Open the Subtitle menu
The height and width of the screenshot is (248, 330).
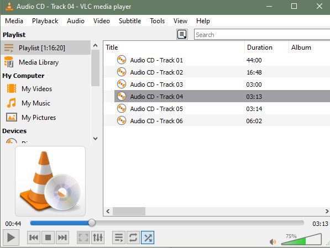pyautogui.click(x=130, y=21)
